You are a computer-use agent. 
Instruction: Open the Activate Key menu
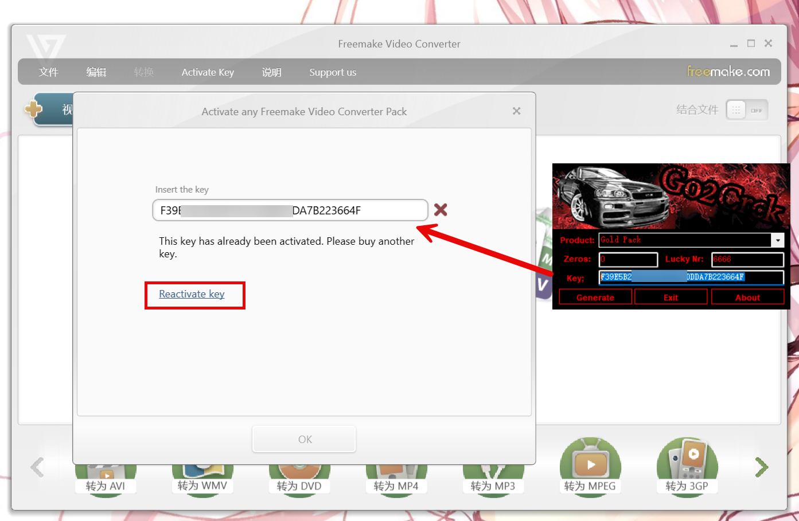click(208, 72)
